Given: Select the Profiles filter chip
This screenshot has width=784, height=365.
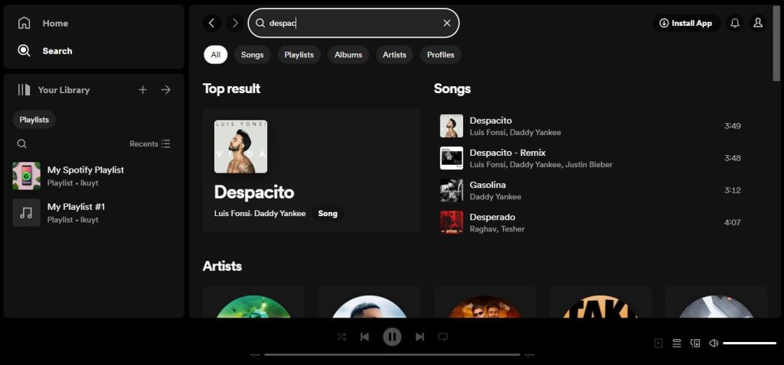Looking at the screenshot, I should coord(440,55).
